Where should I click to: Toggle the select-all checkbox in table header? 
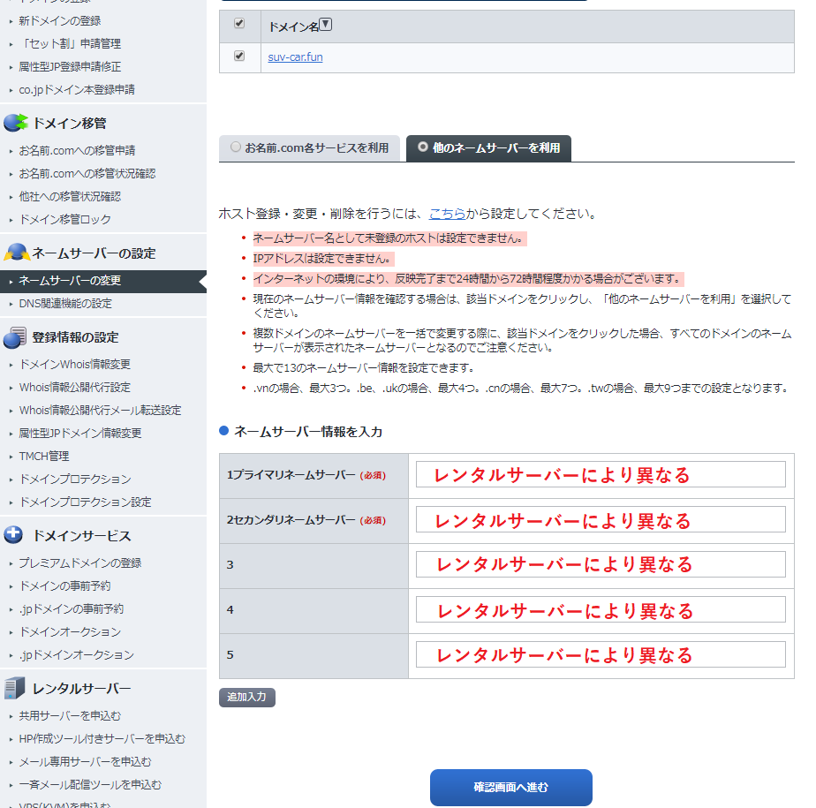(239, 24)
